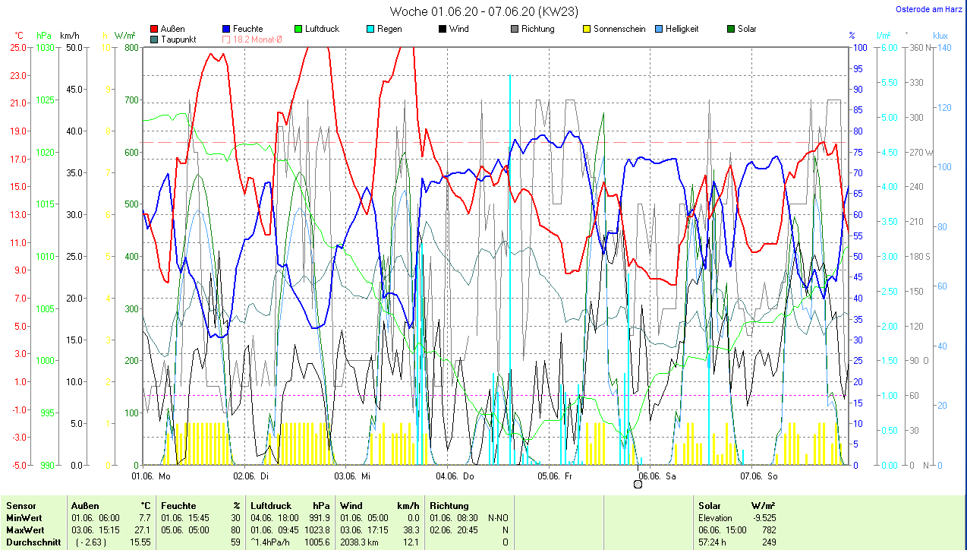Click the black Wind legend square

(x=443, y=29)
